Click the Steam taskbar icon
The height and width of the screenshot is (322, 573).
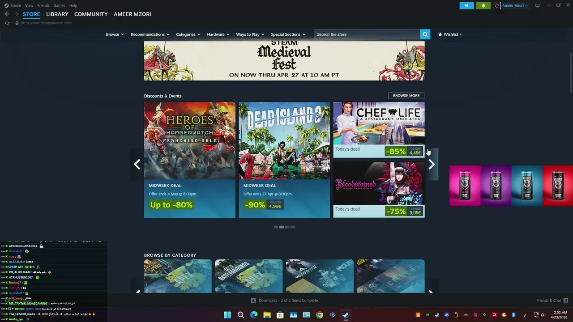coord(346,315)
